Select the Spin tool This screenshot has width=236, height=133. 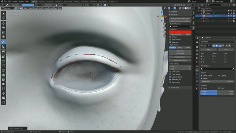3,80
